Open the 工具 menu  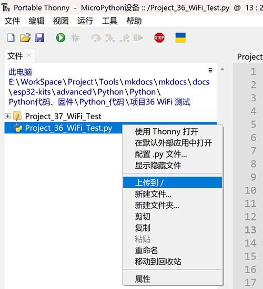pyautogui.click(x=110, y=21)
